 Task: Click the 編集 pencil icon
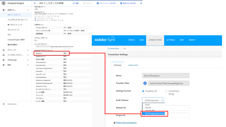tap(74, 3)
